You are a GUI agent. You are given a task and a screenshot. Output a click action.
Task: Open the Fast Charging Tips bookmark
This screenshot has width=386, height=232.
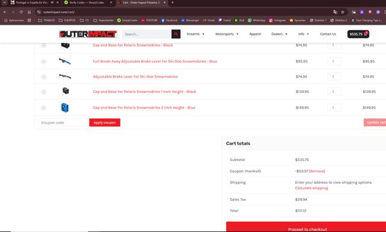pyautogui.click(x=367, y=20)
